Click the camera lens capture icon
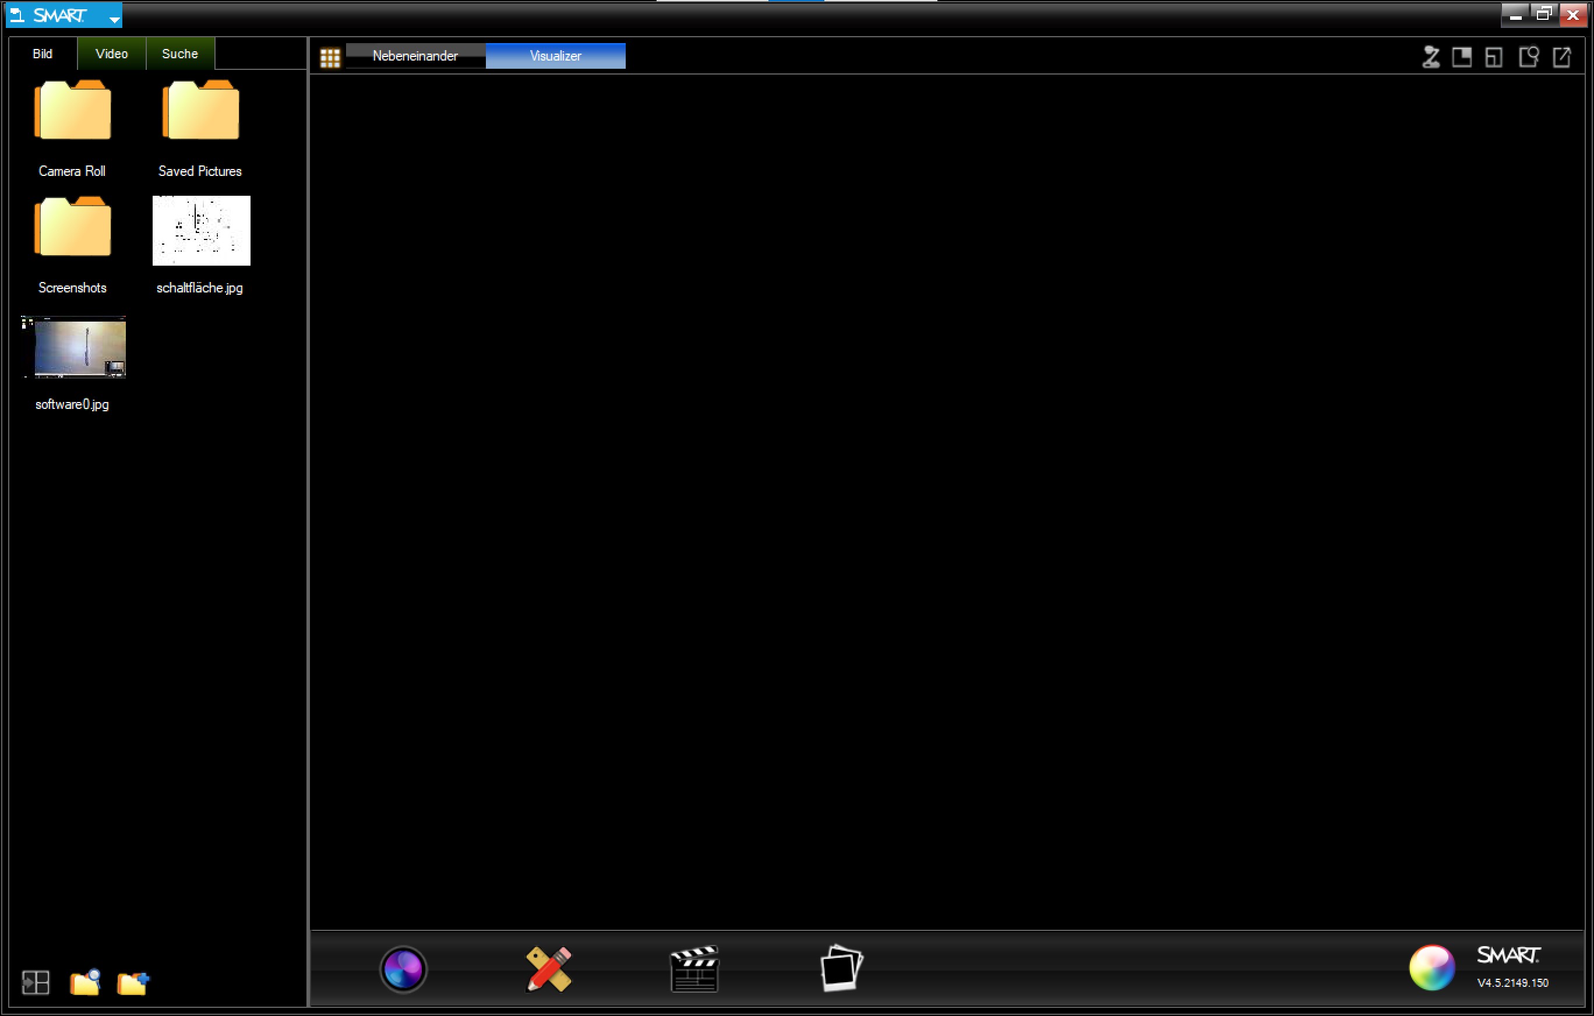Viewport: 1594px width, 1016px height. [403, 969]
